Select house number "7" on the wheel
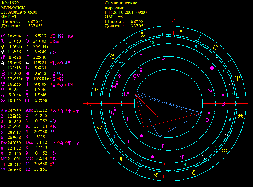This screenshot has width=253, height=187. coord(232,94)
